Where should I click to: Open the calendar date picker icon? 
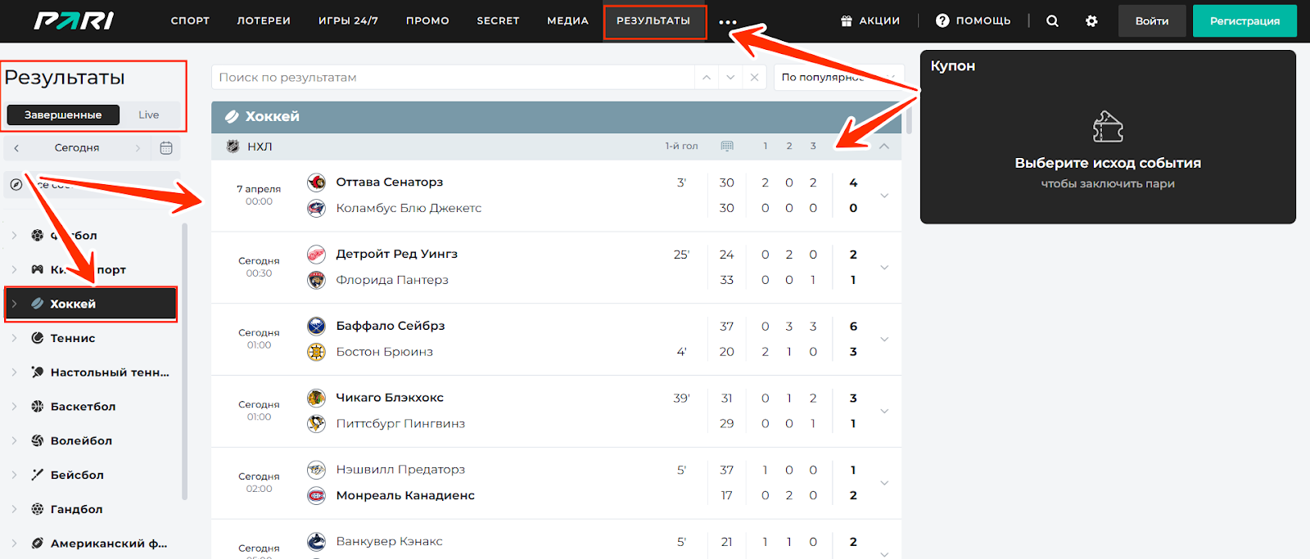(166, 148)
